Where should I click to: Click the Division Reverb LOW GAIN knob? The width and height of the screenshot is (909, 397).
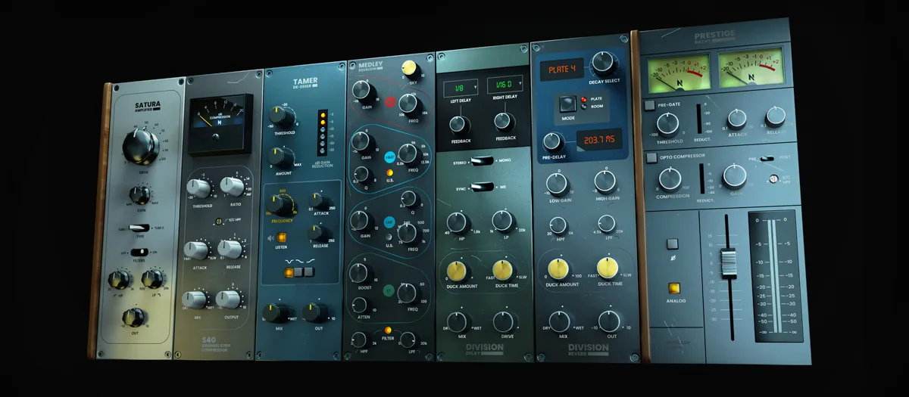[558, 183]
